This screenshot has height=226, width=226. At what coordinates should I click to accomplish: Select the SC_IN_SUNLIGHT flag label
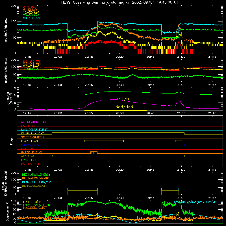[32, 133]
